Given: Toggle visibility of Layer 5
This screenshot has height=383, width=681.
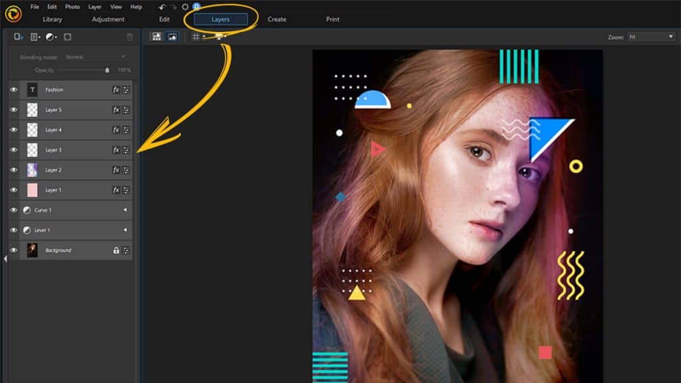Looking at the screenshot, I should point(13,110).
